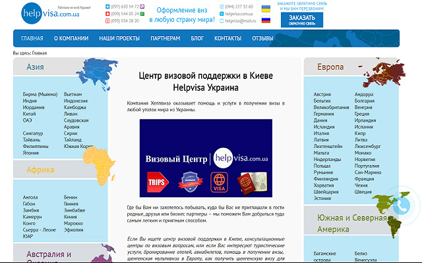
Task: Open the ГЛАВНАЯ menu item
Action: tap(32, 38)
